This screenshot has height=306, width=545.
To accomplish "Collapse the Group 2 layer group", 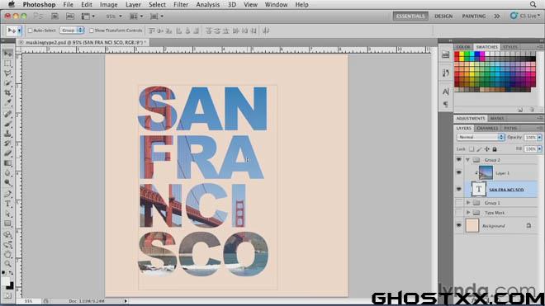I will (468, 160).
